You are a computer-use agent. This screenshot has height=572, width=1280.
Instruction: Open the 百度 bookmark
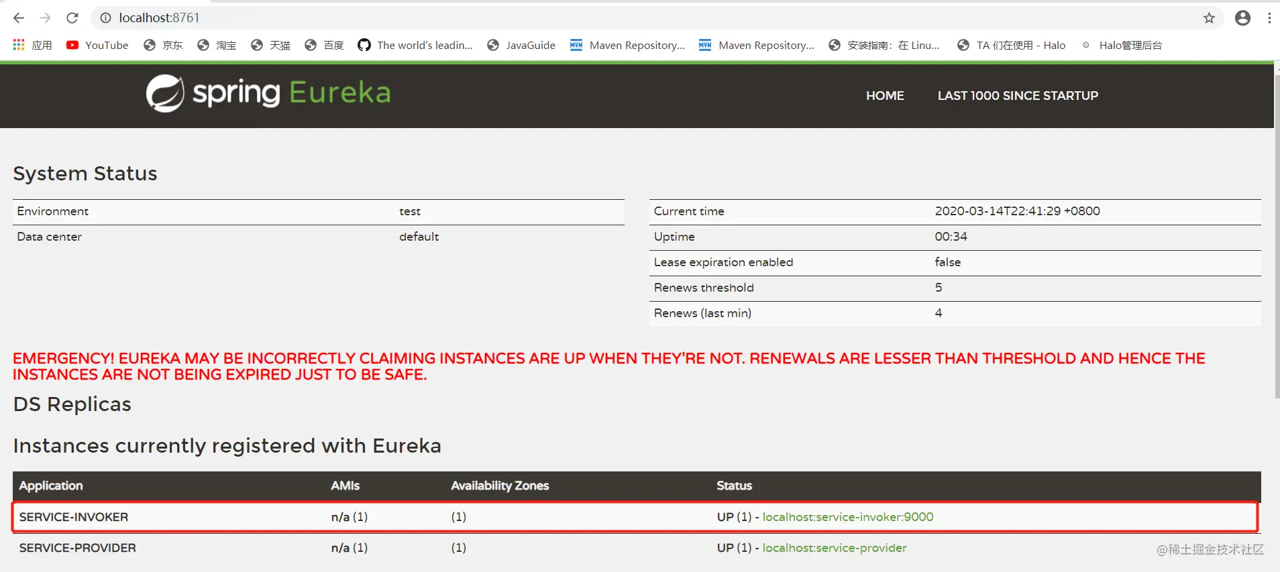click(x=324, y=45)
